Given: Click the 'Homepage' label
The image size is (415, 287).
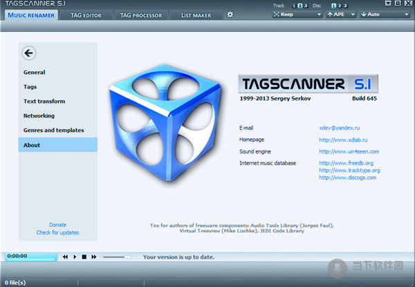Looking at the screenshot, I should click(x=252, y=140).
